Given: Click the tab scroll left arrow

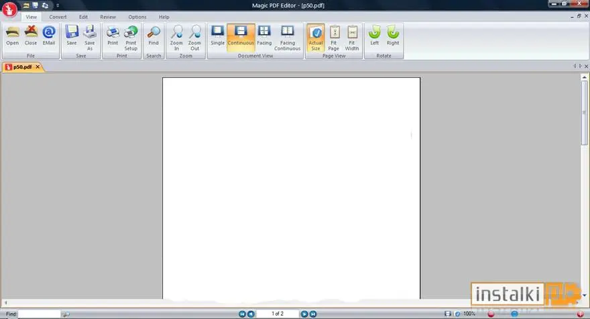Looking at the screenshot, I should (x=575, y=66).
